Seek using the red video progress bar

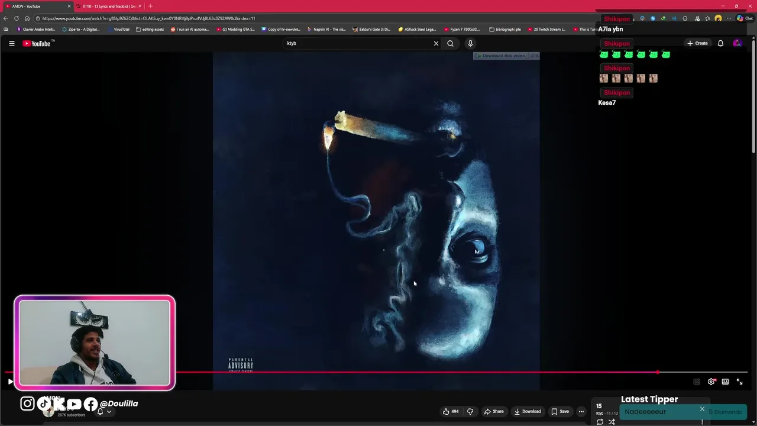click(x=376, y=373)
